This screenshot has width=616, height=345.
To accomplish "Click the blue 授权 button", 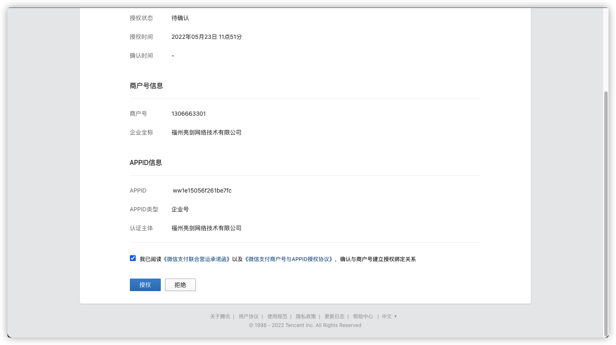I will coord(145,285).
